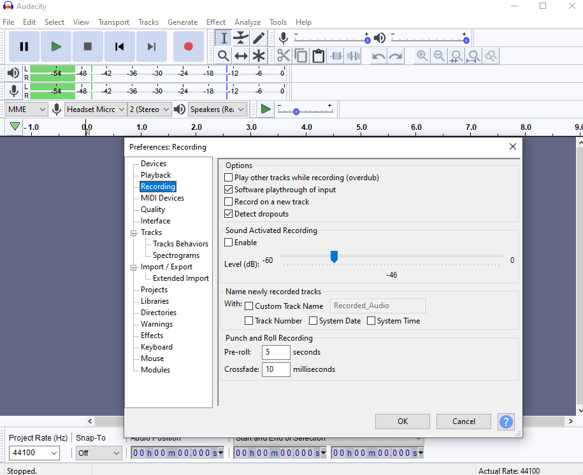Screen dimensions: 583x475
Task: Open the Transport menu
Action: (113, 22)
